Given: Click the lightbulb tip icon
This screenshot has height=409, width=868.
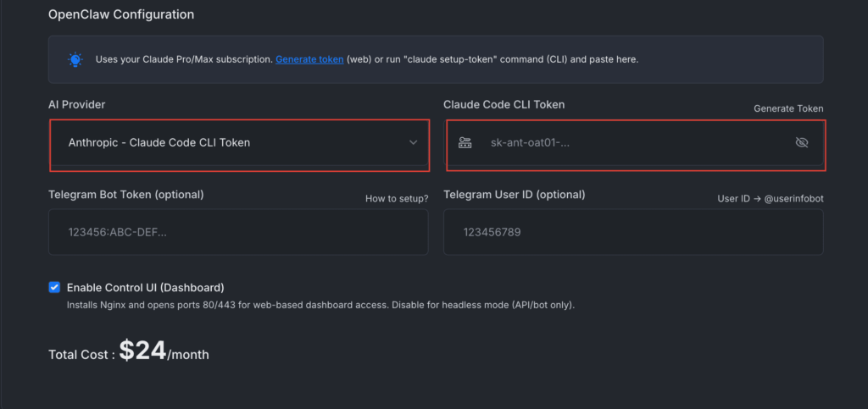Looking at the screenshot, I should pyautogui.click(x=75, y=59).
